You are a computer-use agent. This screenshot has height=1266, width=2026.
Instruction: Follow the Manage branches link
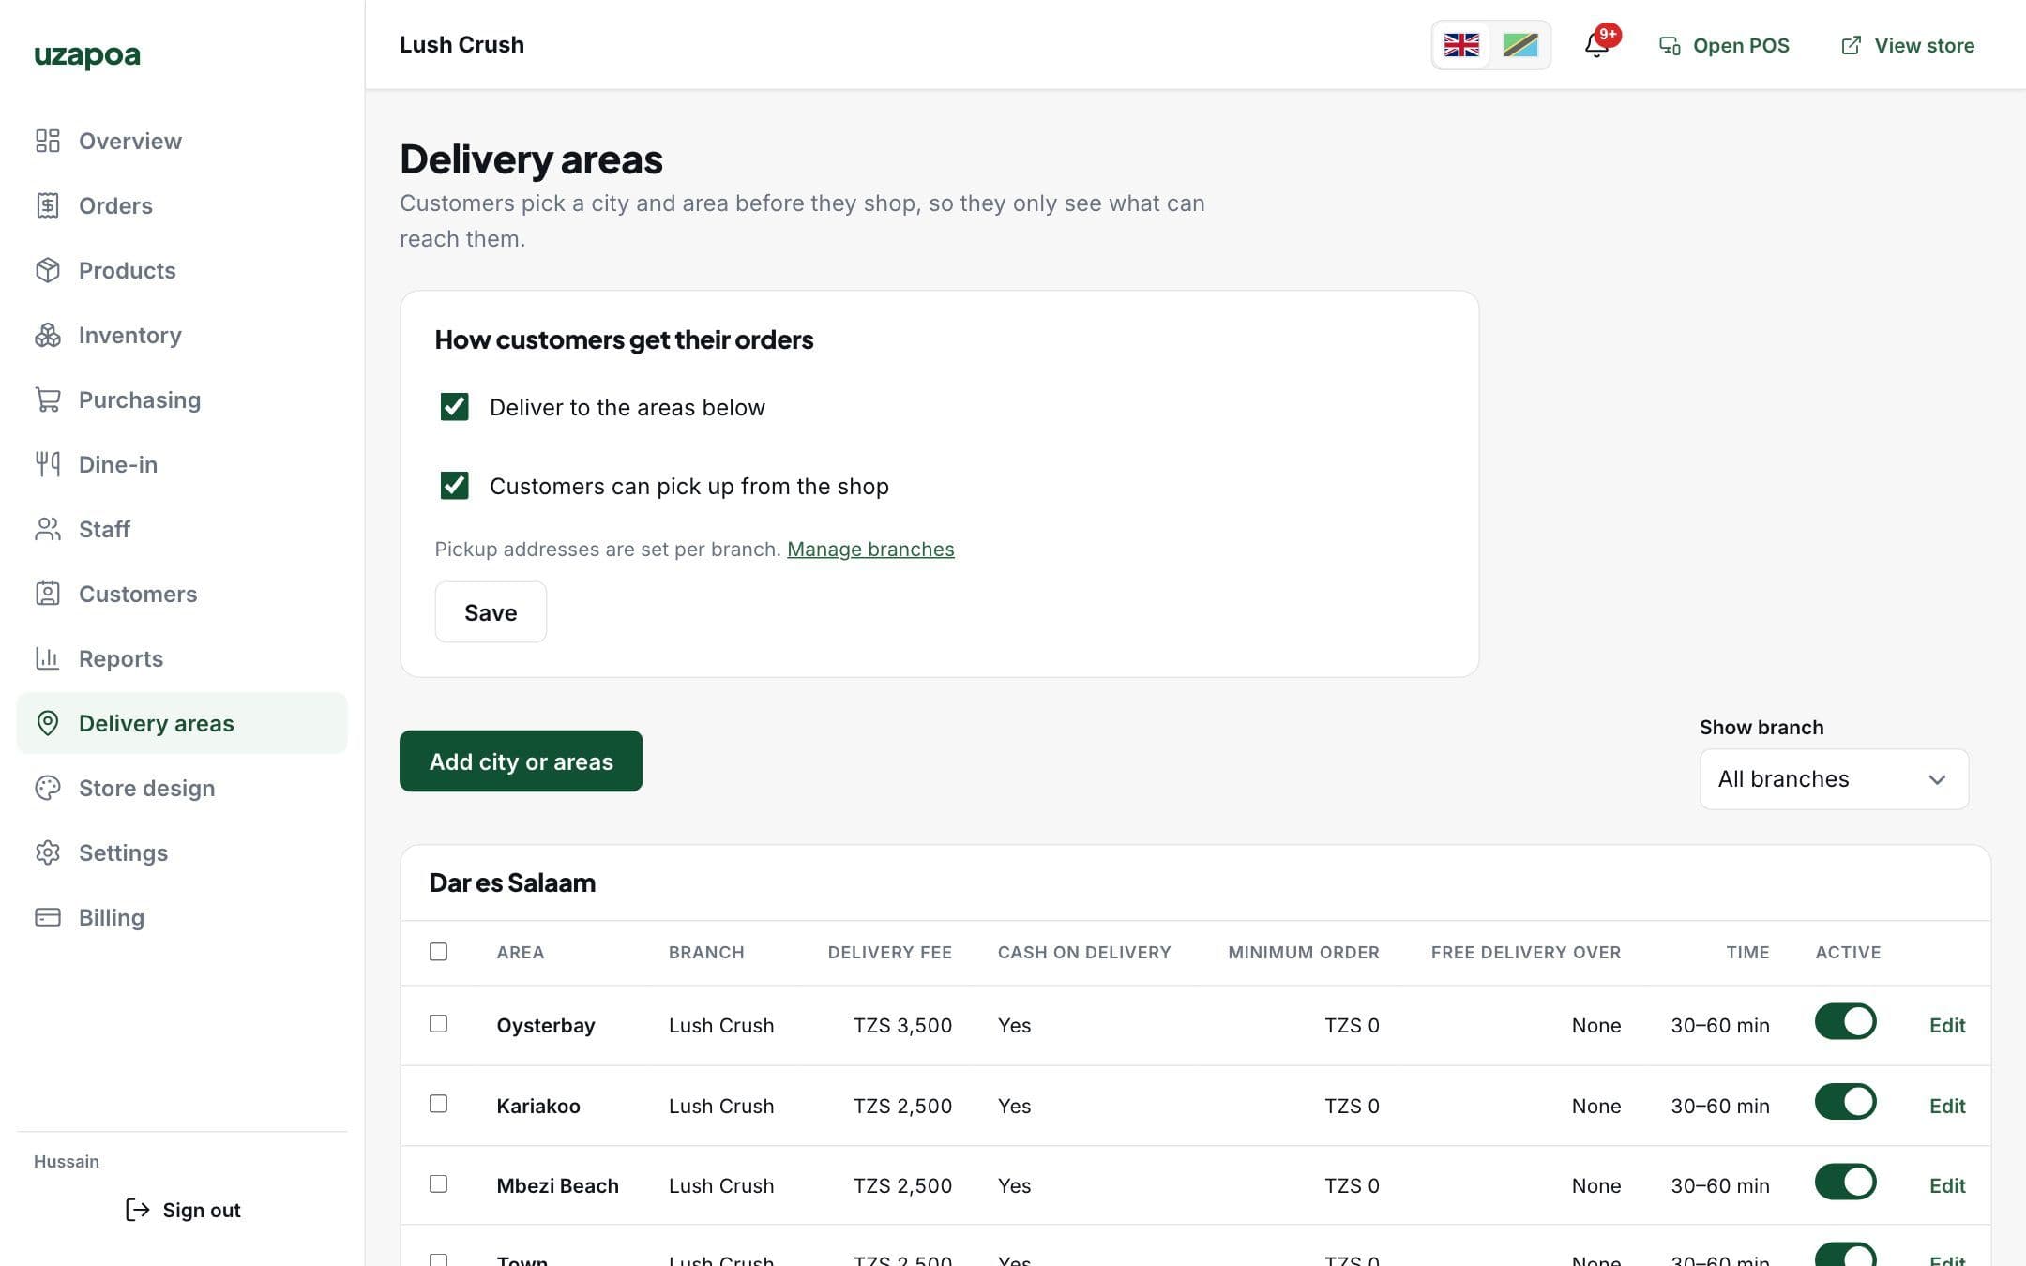point(870,550)
